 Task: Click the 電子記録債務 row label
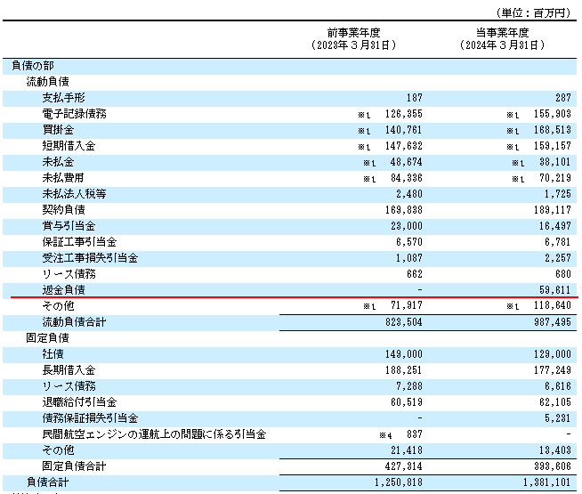73,114
